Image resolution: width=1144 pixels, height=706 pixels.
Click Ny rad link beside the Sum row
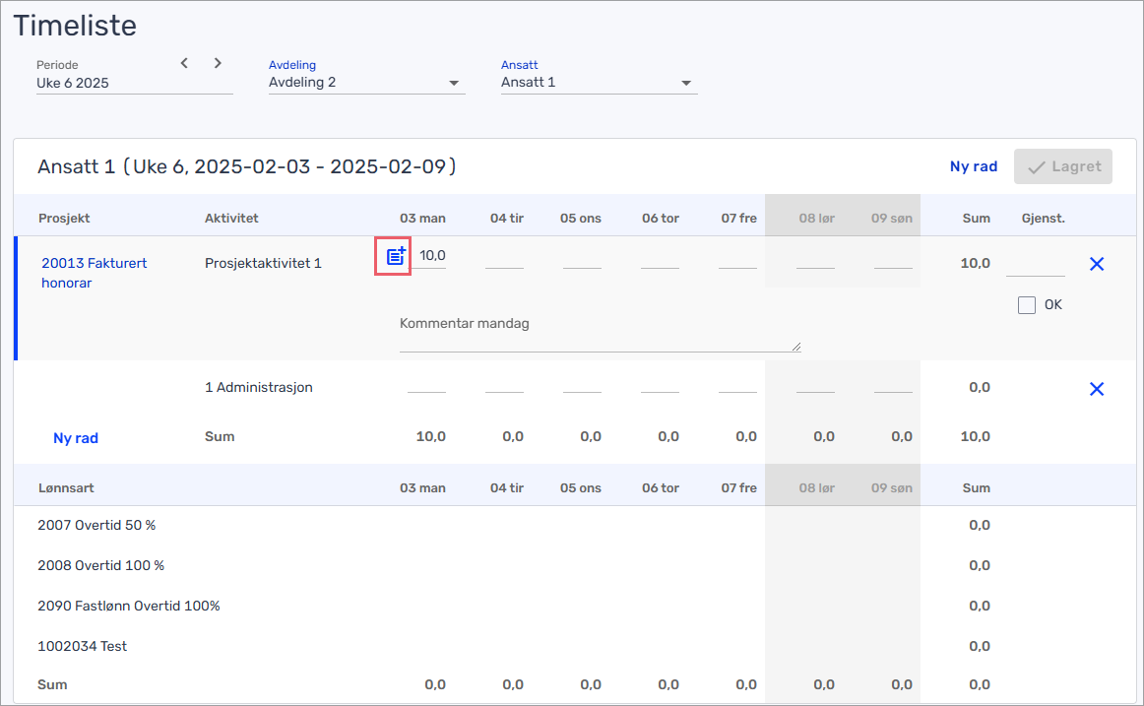[76, 438]
